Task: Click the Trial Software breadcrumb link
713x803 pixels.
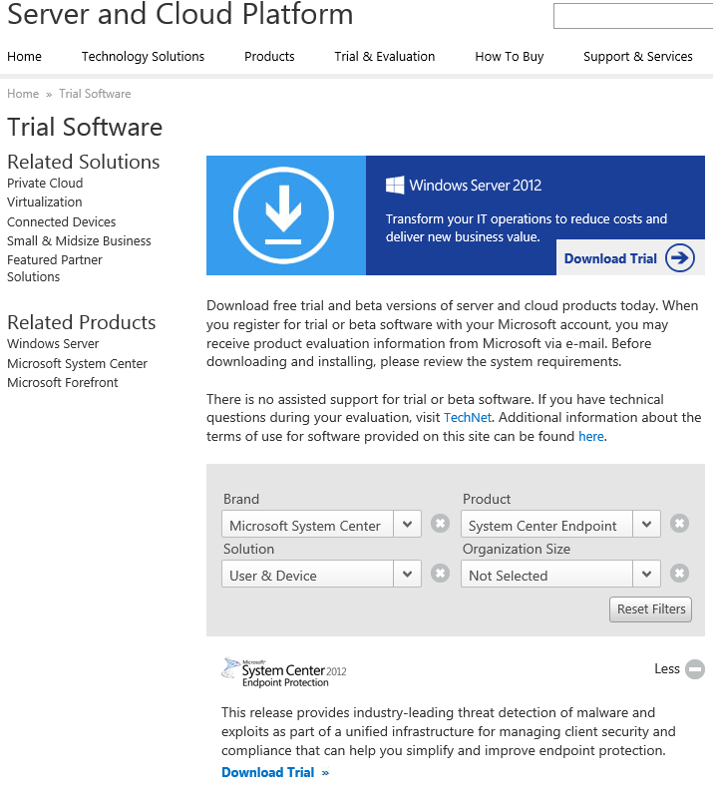Action: [x=95, y=94]
